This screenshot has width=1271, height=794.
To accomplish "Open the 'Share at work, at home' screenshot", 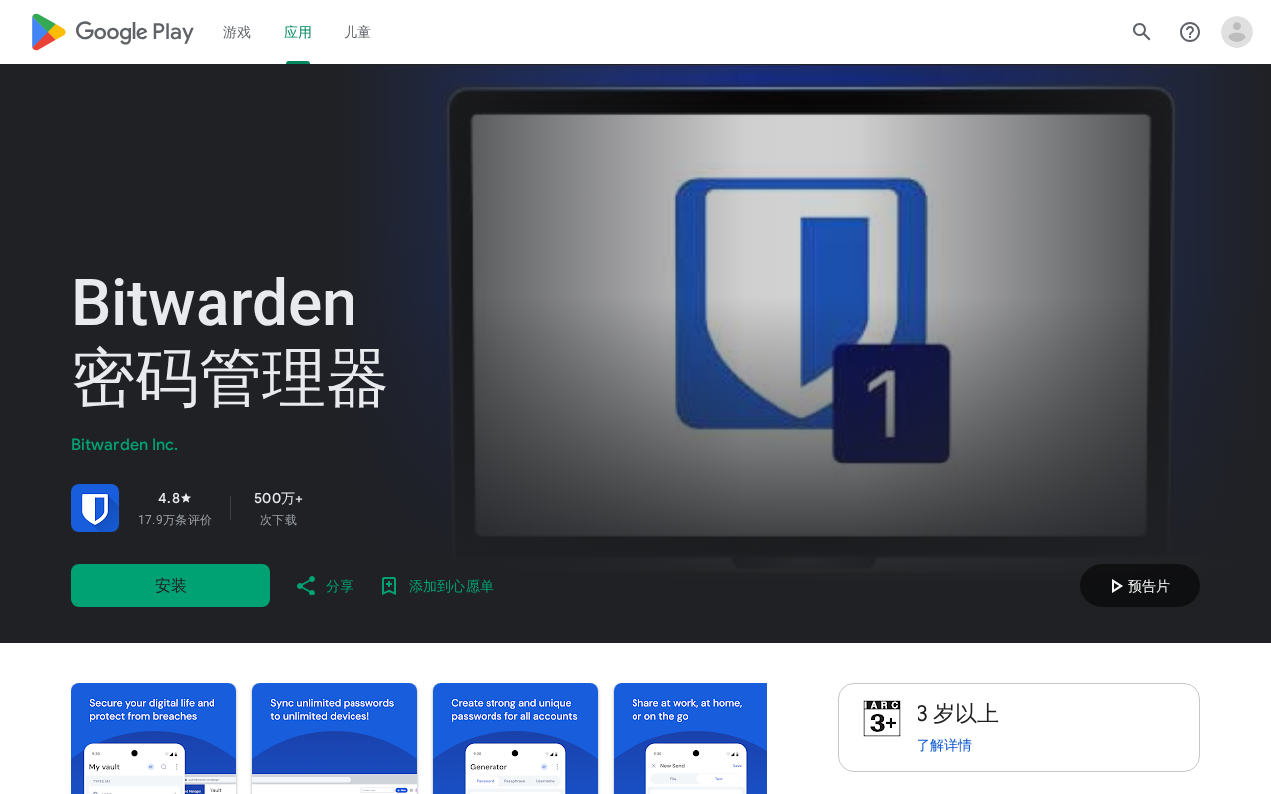I will coord(690,738).
